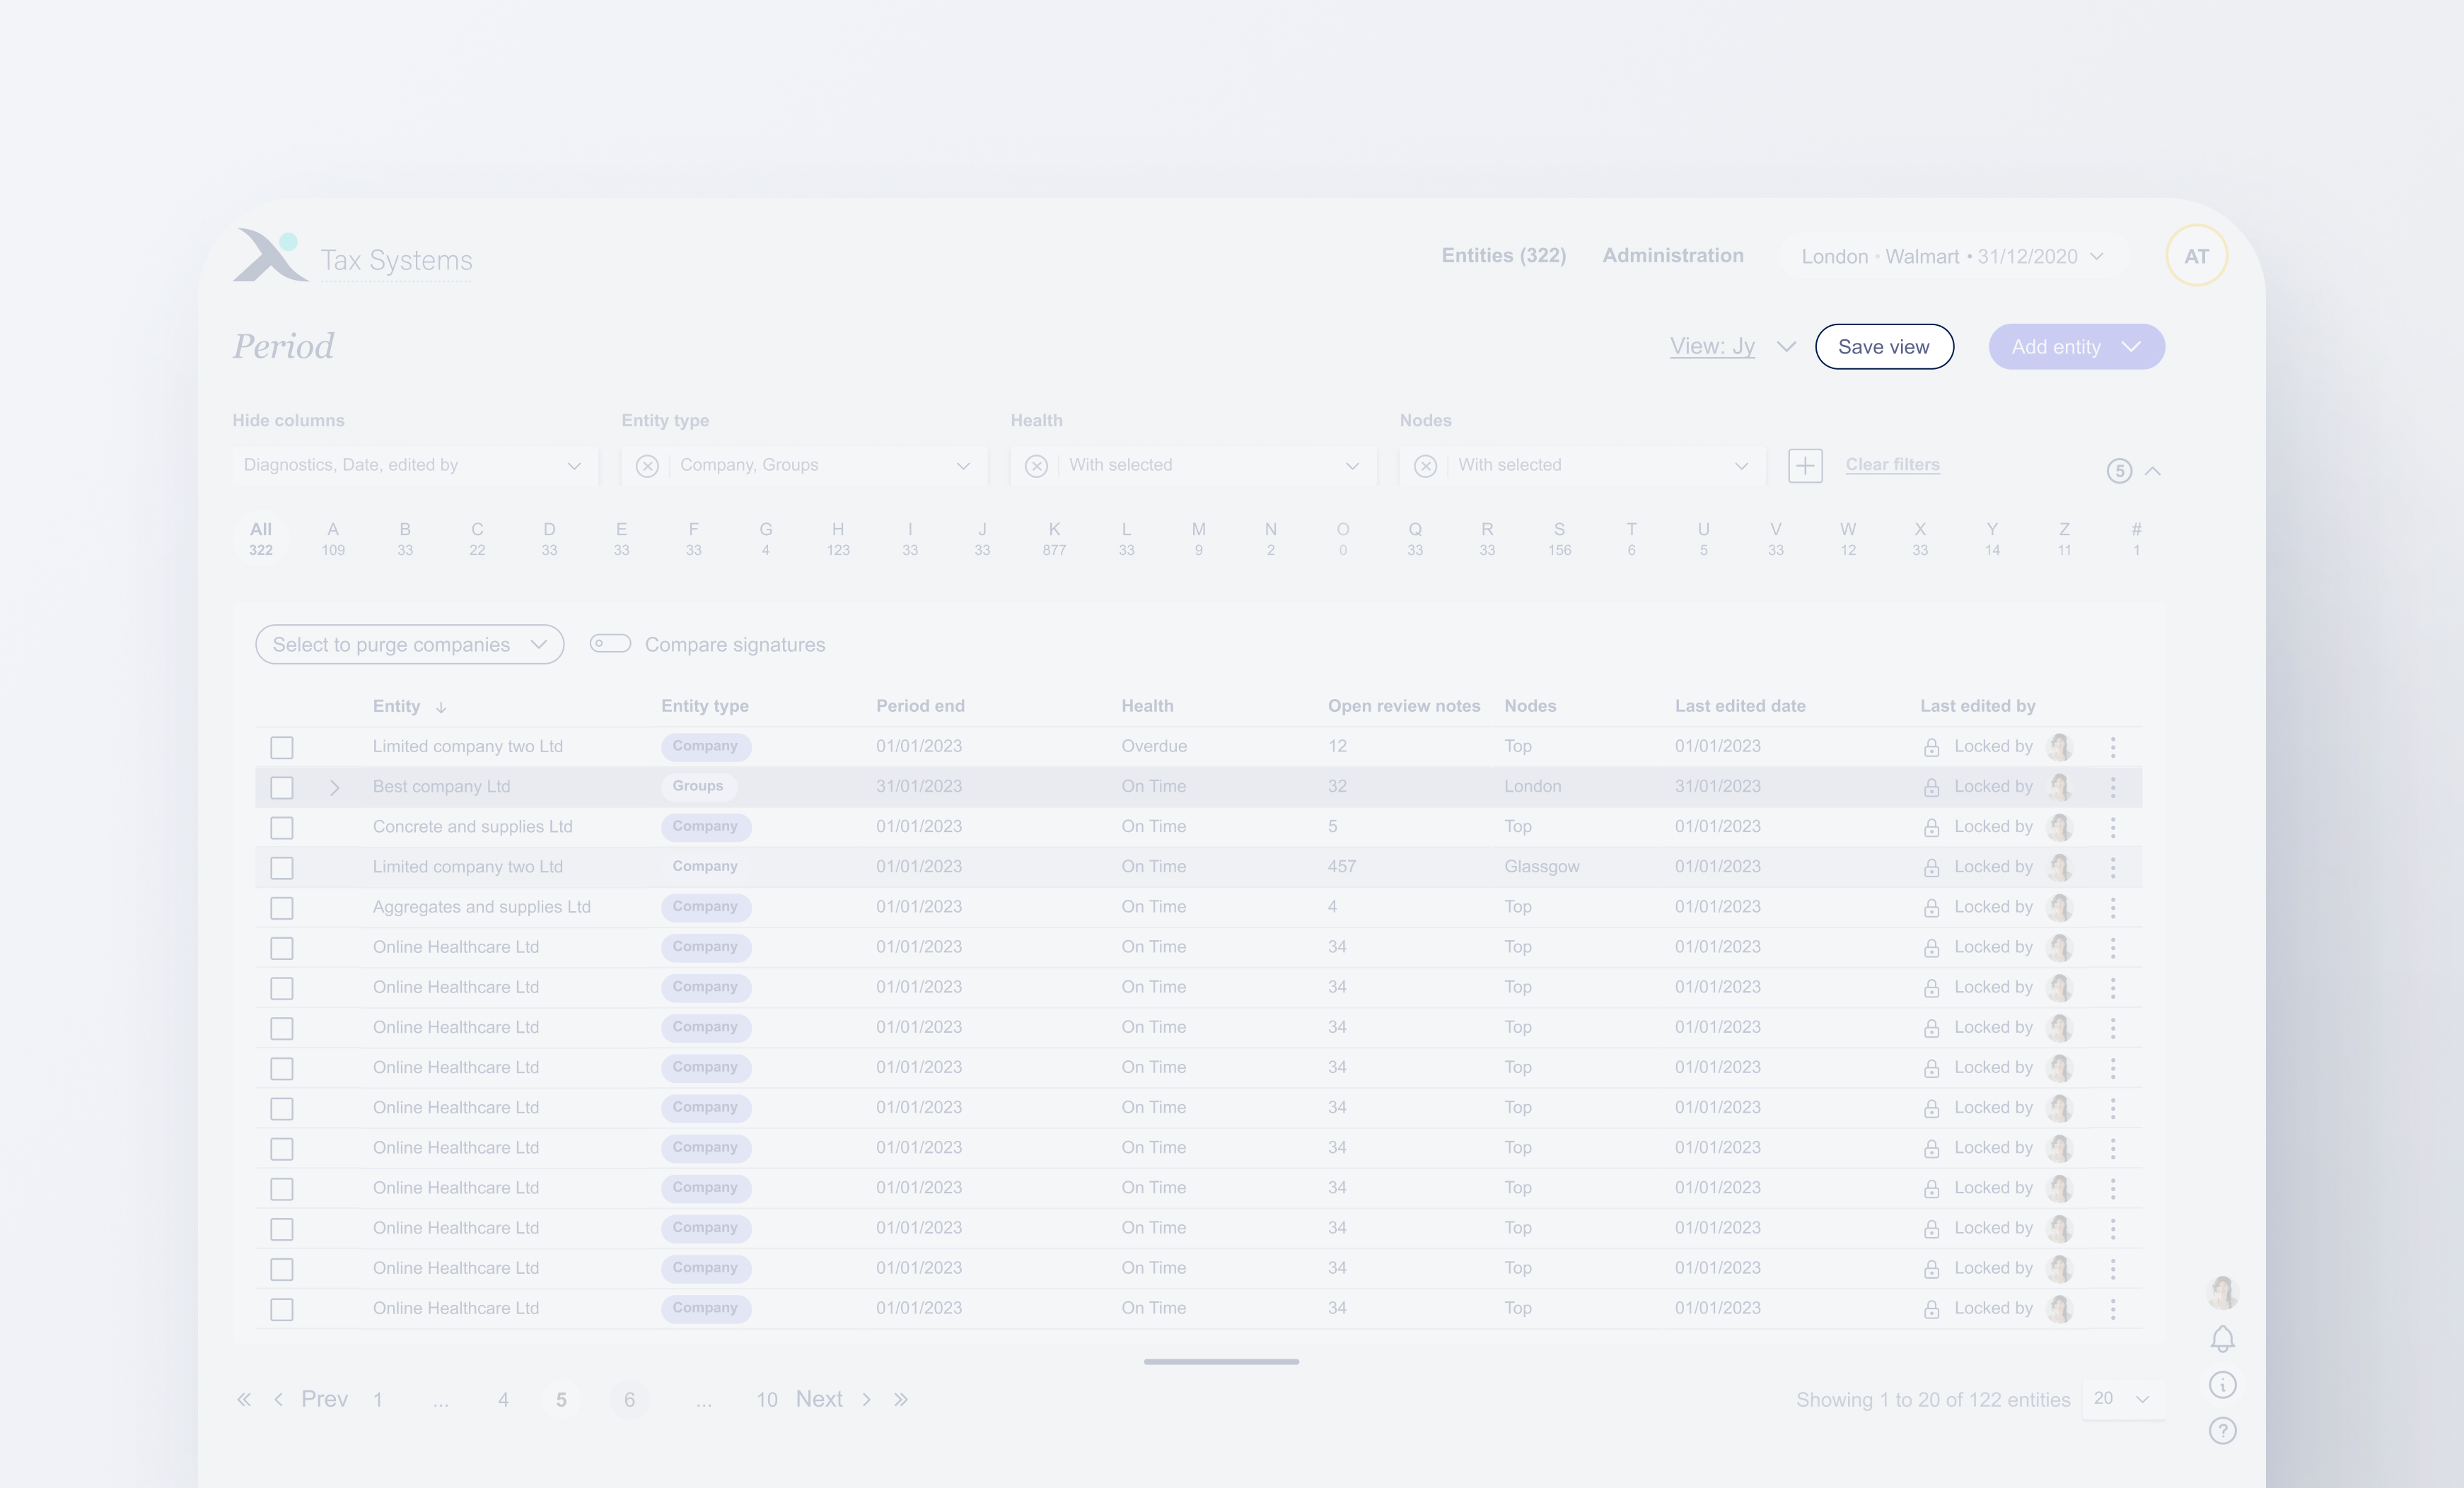This screenshot has width=2464, height=1488.
Task: Clear the Entity type filter X icon
Action: (647, 466)
